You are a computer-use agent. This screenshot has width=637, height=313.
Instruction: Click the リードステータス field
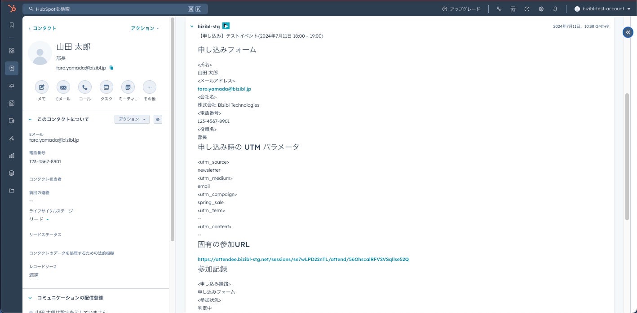pos(45,235)
